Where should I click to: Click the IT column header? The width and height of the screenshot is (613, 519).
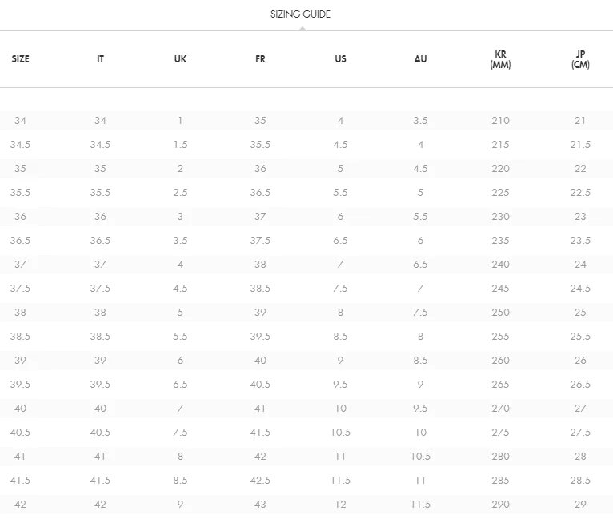pyautogui.click(x=100, y=59)
